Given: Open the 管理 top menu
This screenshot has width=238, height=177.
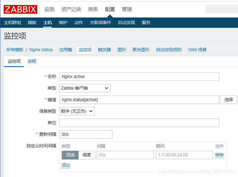Looking at the screenshot, I should [x=127, y=9].
